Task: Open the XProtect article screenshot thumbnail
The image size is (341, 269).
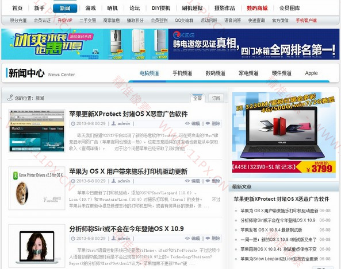Action: pos(37,131)
